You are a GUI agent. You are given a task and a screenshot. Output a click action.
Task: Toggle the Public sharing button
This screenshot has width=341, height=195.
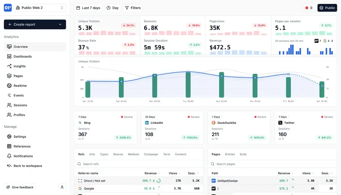(327, 8)
